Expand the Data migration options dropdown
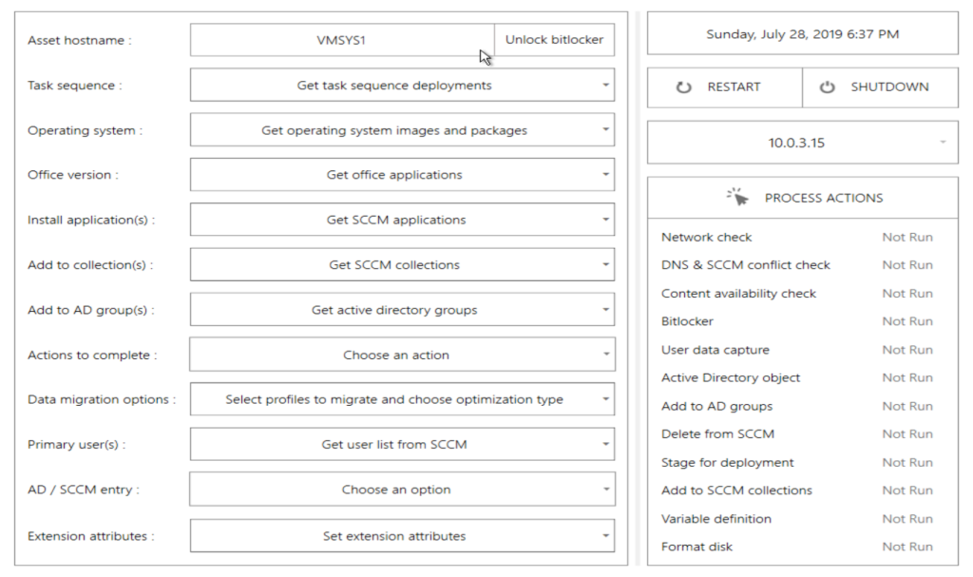Screen dimensions: 973x577 [x=402, y=400]
